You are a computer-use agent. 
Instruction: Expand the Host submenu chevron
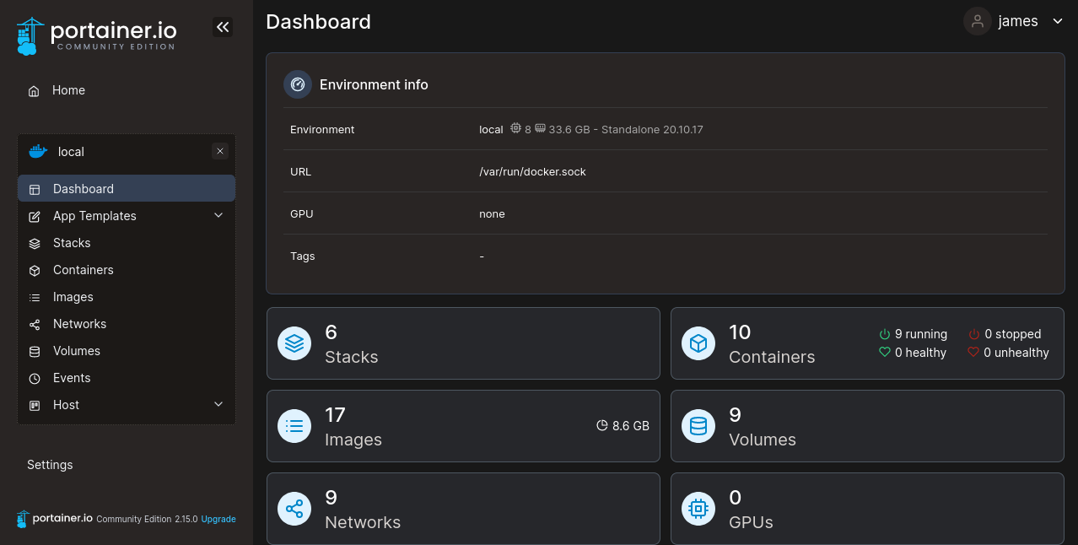coord(218,405)
